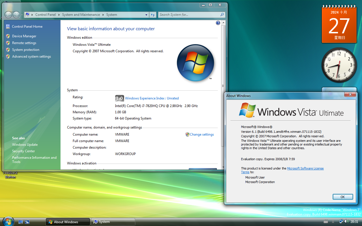Click the System window vertical scrollbar thumb
The width and height of the screenshot is (362, 226).
(223, 86)
